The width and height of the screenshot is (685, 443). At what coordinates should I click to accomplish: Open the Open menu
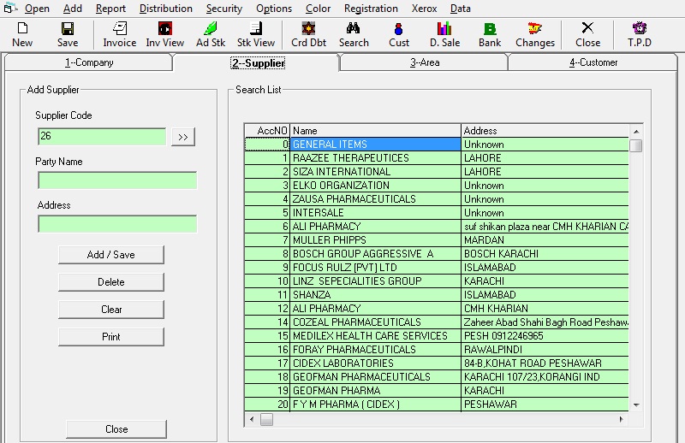(x=37, y=9)
